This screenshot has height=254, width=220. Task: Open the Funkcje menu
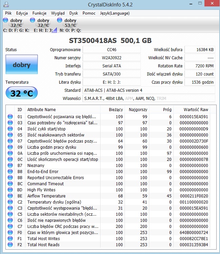[39, 13]
